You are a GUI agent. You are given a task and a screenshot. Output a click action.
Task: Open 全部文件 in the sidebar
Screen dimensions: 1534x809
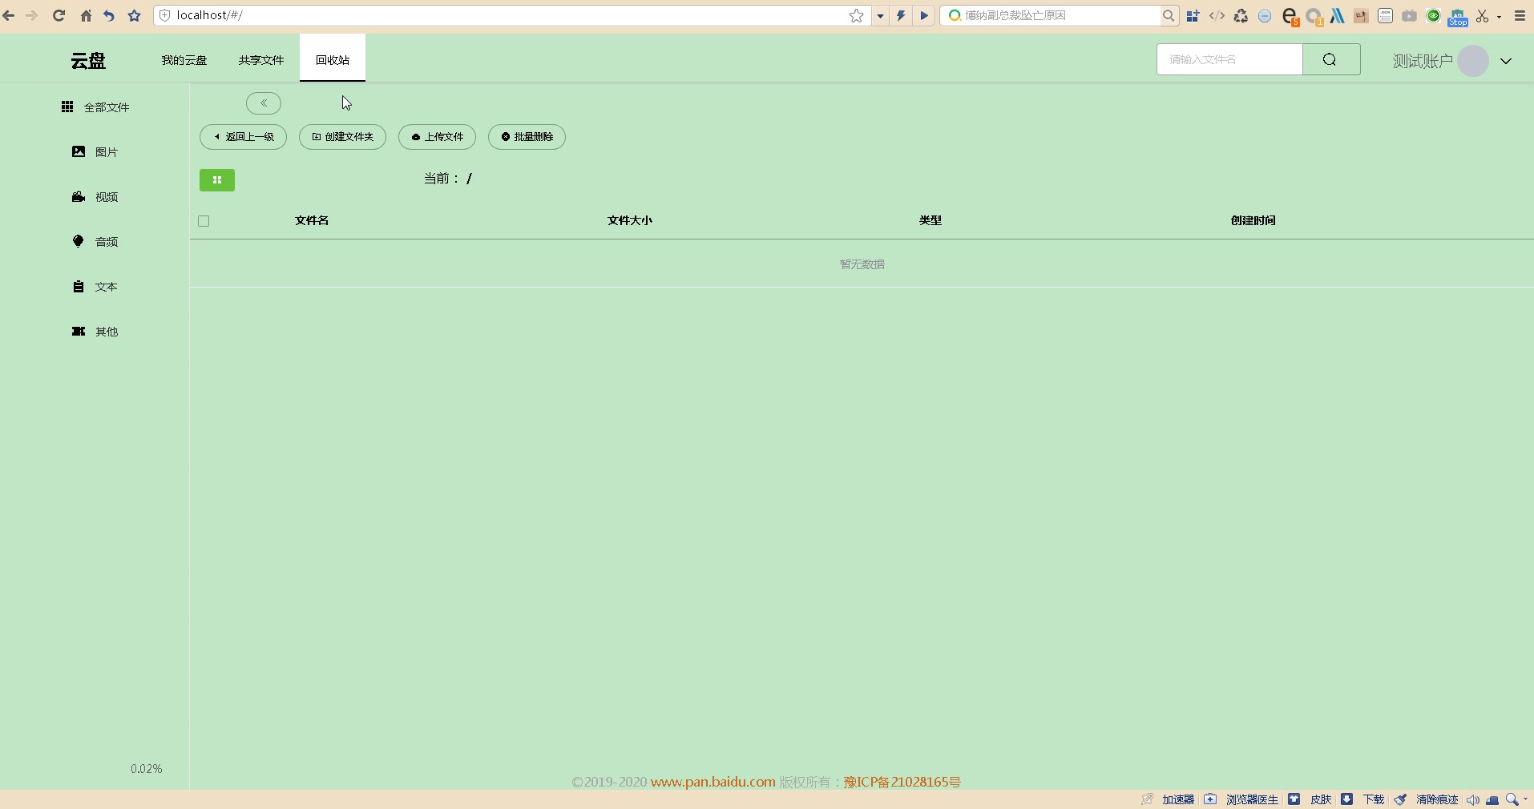[95, 107]
